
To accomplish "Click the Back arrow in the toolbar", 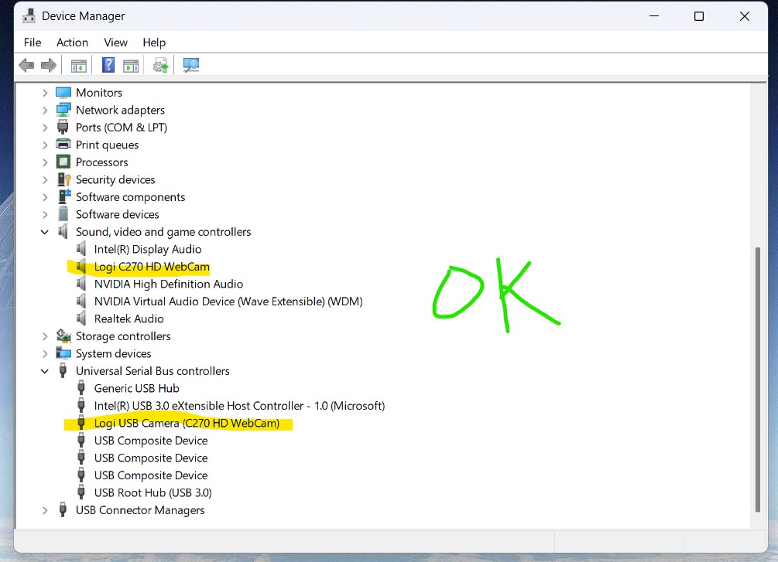I will 26,66.
